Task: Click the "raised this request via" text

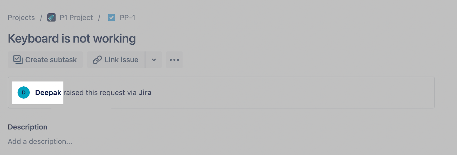Action: coord(100,93)
